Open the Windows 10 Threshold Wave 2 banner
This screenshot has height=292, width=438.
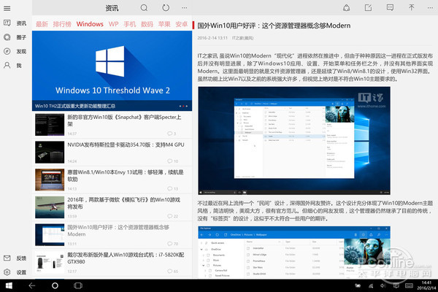[112, 71]
